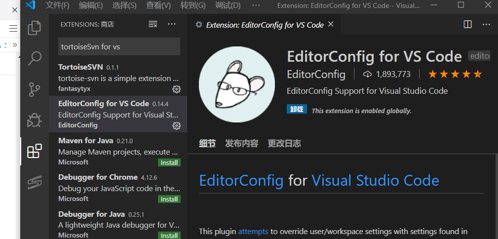498x239 pixels.
Task: Open the 查看(V) menu
Action: coord(158,5)
